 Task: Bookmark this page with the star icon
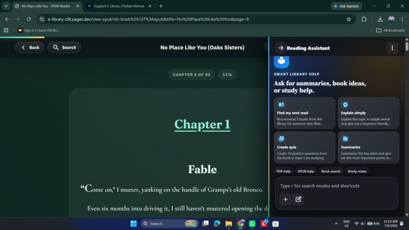pos(349,19)
